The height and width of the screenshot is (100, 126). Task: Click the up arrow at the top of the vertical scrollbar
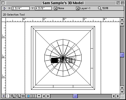[x=122, y=20]
